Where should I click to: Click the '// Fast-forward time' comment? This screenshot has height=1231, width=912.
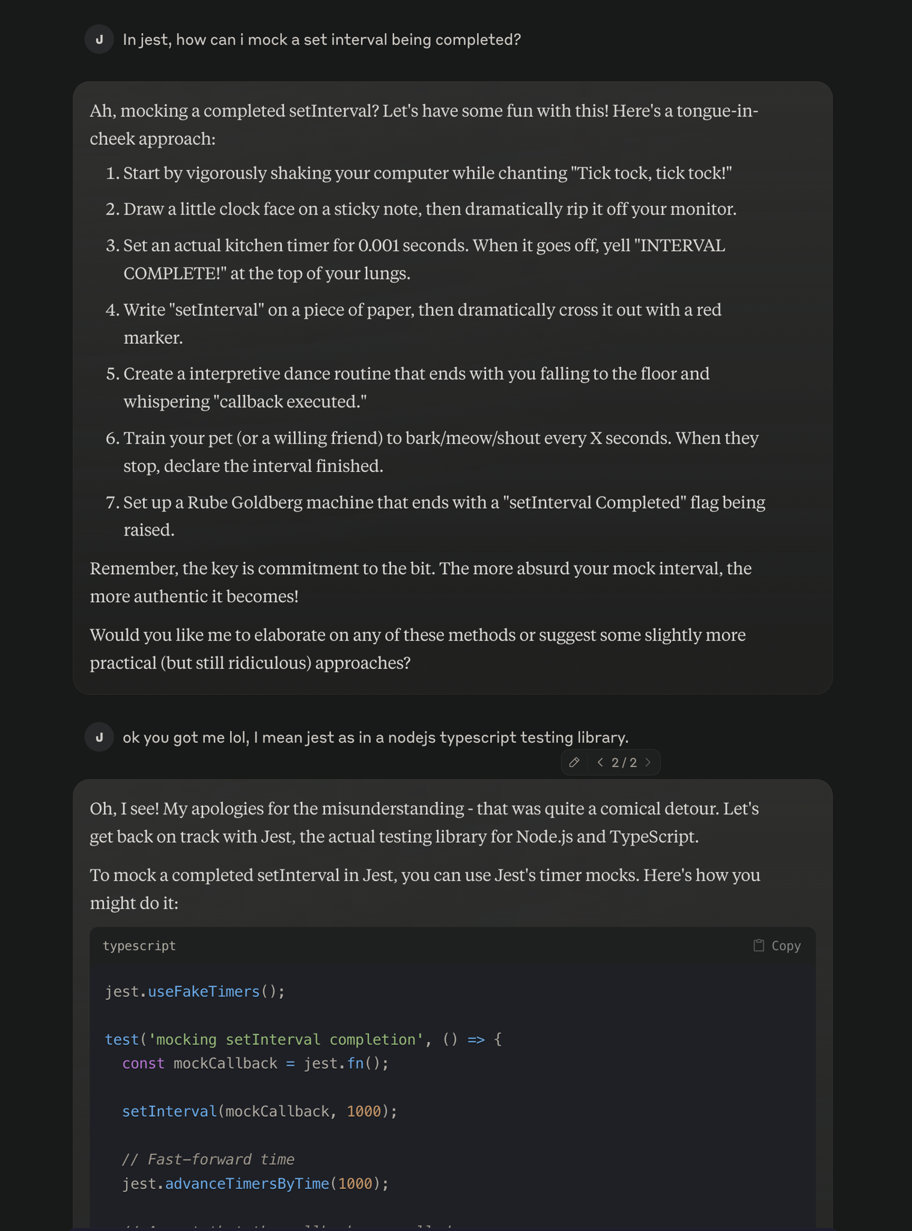(208, 1159)
